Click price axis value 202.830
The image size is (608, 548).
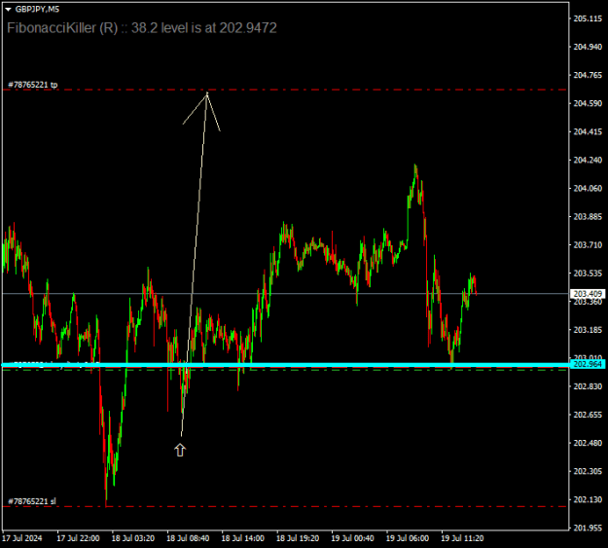[x=588, y=386]
